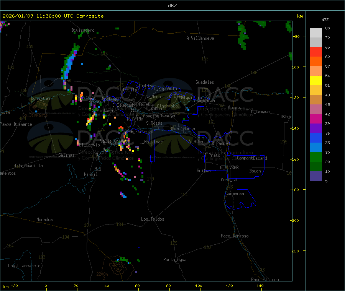Screen dimensions: 345x291
Task: Select the yellow 54 dBZ legend color
Action: coord(316,81)
